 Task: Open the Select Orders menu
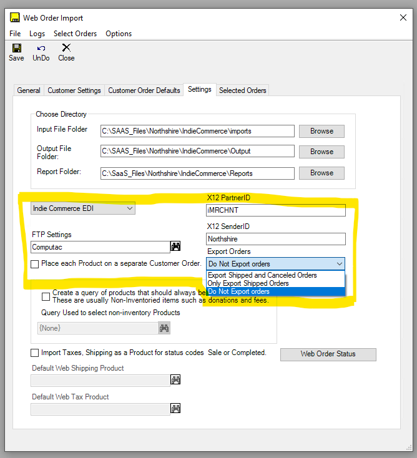[75, 34]
